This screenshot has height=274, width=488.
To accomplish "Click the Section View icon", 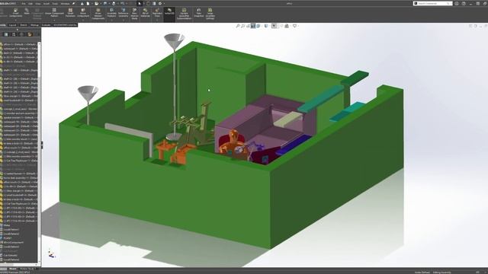I will [253, 26].
